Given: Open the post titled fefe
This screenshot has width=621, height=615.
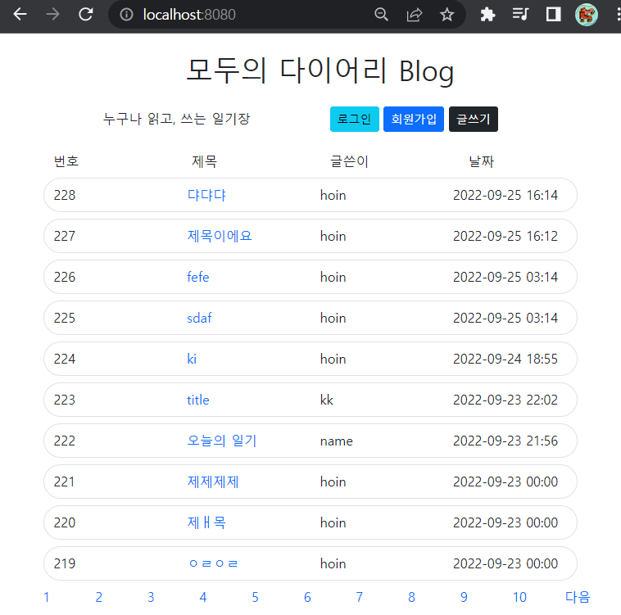Looking at the screenshot, I should click(198, 277).
